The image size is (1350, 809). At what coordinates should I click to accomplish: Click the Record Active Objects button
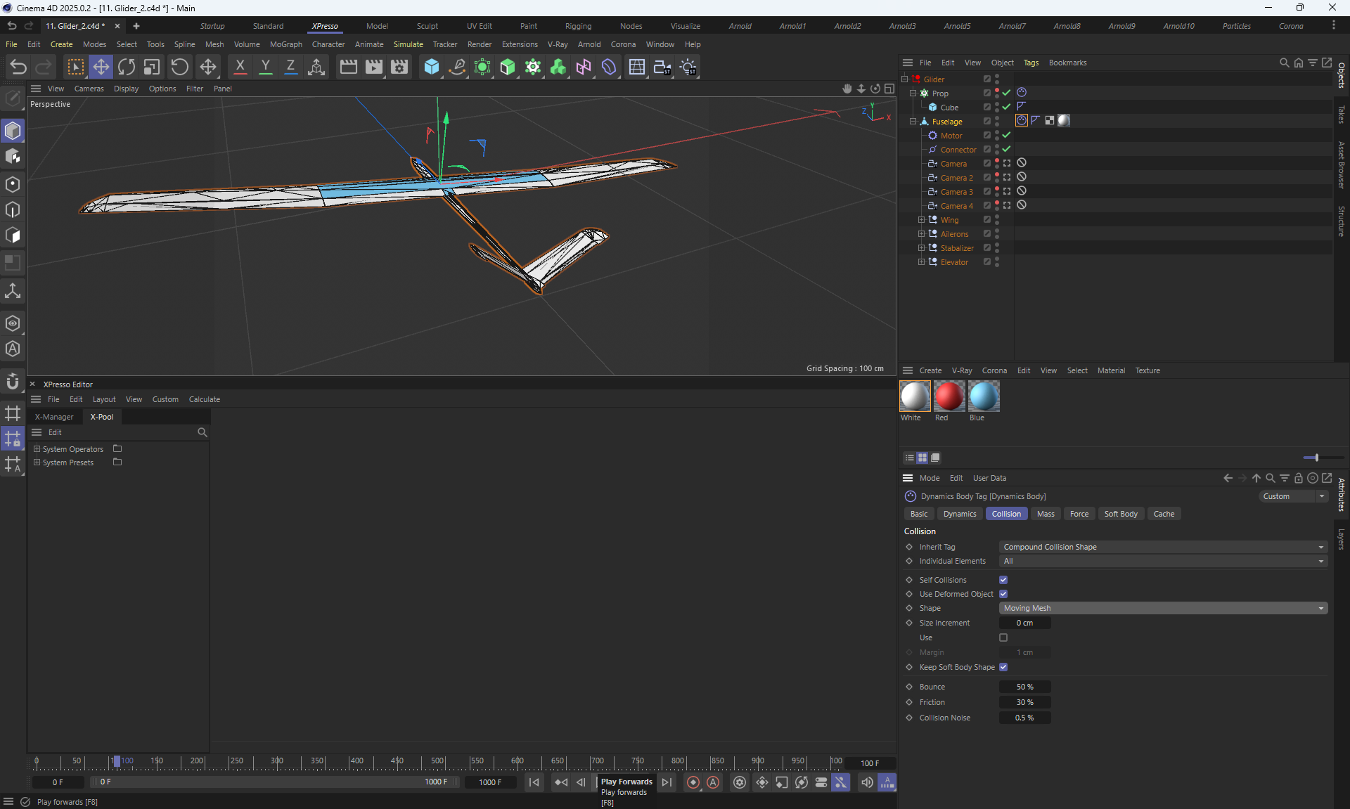[x=693, y=782]
